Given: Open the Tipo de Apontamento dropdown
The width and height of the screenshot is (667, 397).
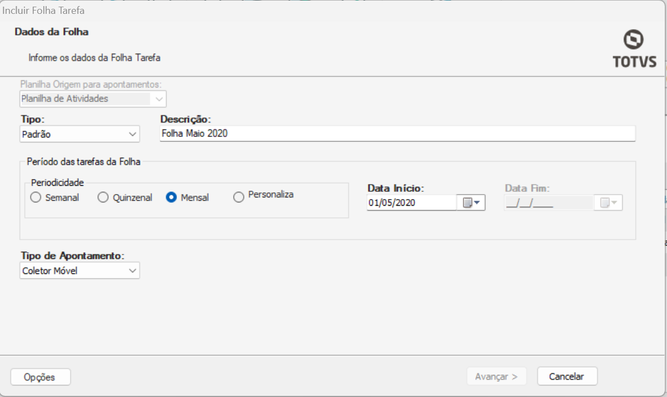Looking at the screenshot, I should (132, 271).
